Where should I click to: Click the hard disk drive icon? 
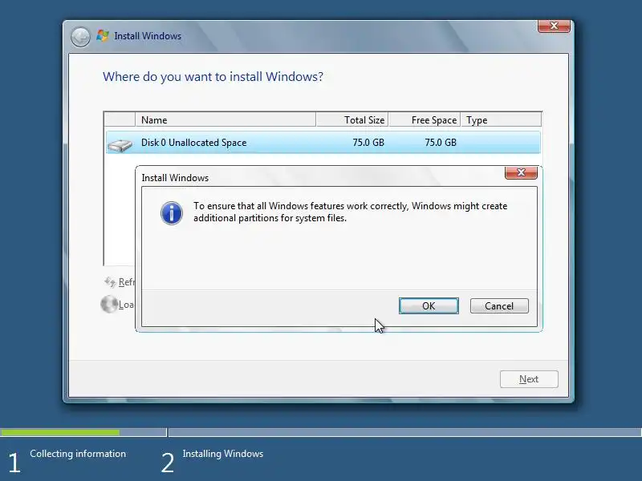[120, 145]
